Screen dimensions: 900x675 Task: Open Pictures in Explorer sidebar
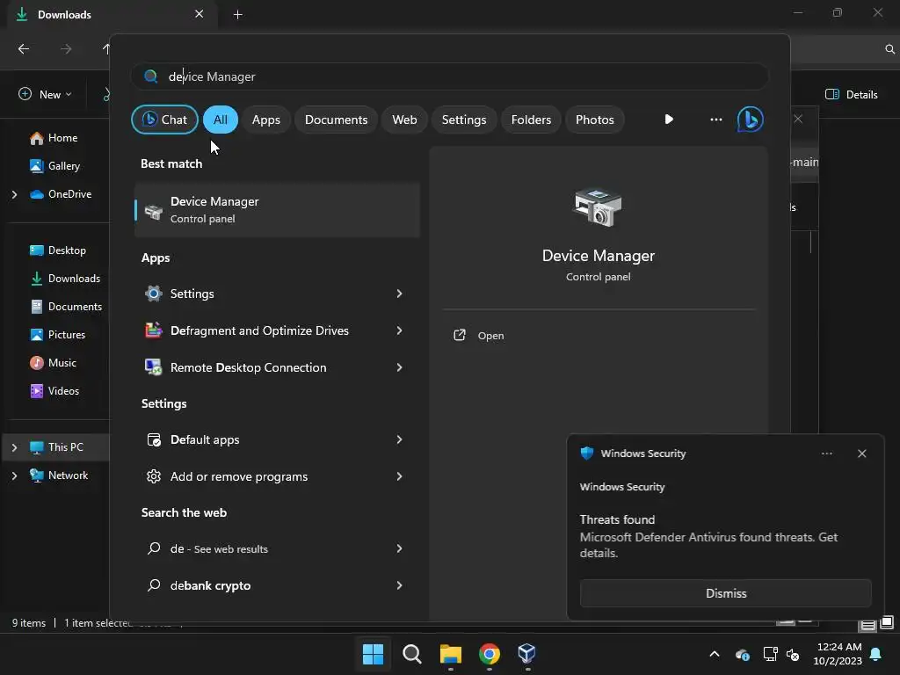(x=57, y=335)
